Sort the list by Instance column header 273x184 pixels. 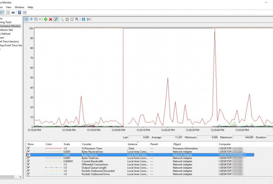tap(132, 144)
